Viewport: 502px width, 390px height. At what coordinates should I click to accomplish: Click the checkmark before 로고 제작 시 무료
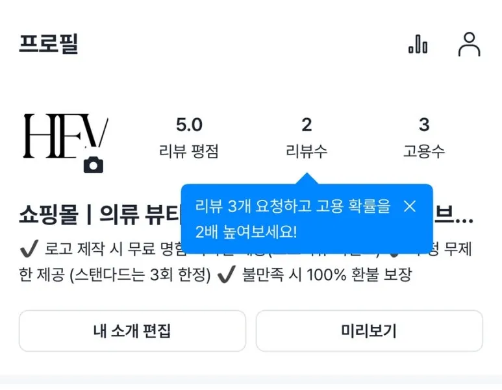pyautogui.click(x=29, y=249)
